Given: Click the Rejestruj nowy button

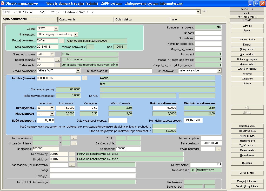Looking at the screenshot, I should pos(247,126).
